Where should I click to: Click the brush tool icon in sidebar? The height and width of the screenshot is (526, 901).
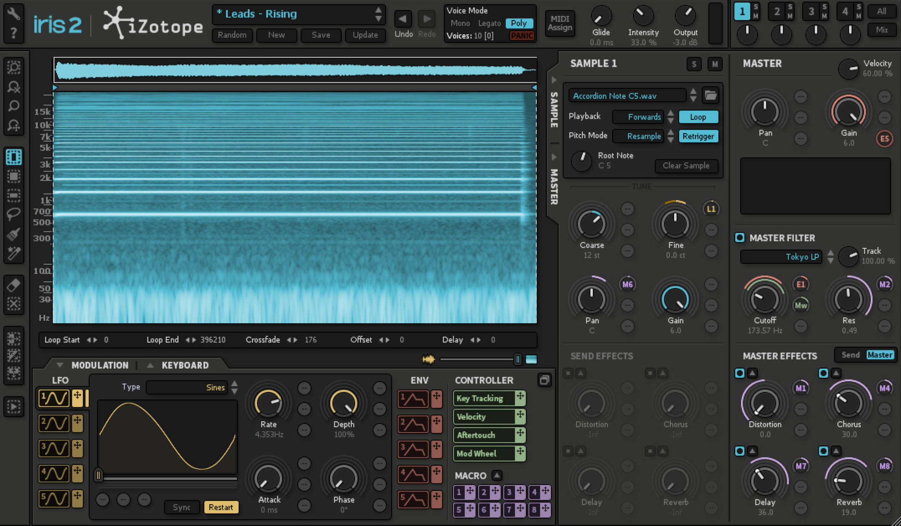click(13, 232)
